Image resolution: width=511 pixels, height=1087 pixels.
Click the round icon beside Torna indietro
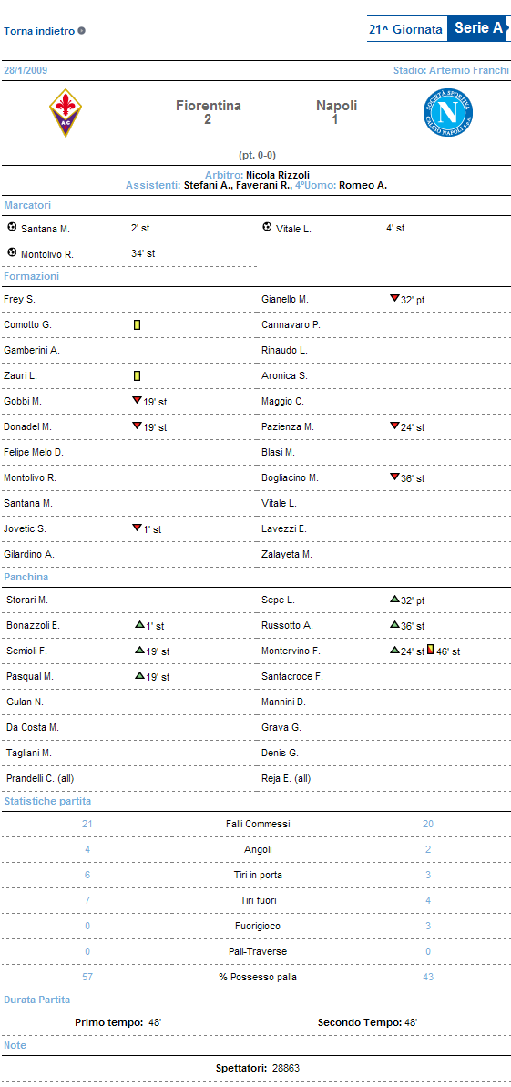82,30
